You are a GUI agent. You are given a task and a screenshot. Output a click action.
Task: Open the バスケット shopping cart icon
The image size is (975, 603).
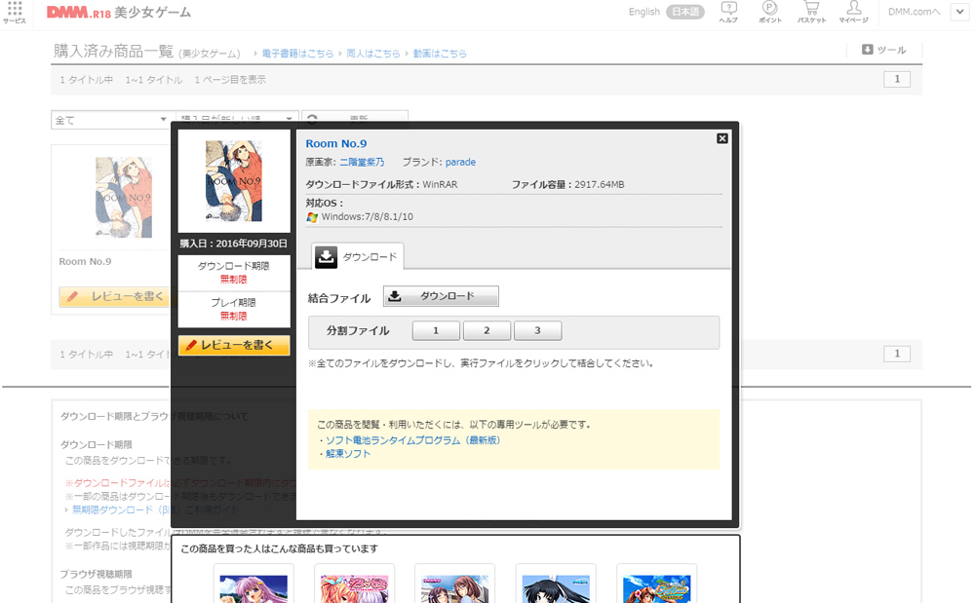click(x=811, y=12)
